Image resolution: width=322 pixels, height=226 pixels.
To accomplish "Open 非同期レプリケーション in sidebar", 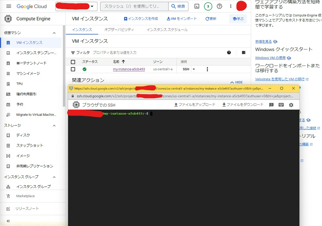I will point(31,166).
